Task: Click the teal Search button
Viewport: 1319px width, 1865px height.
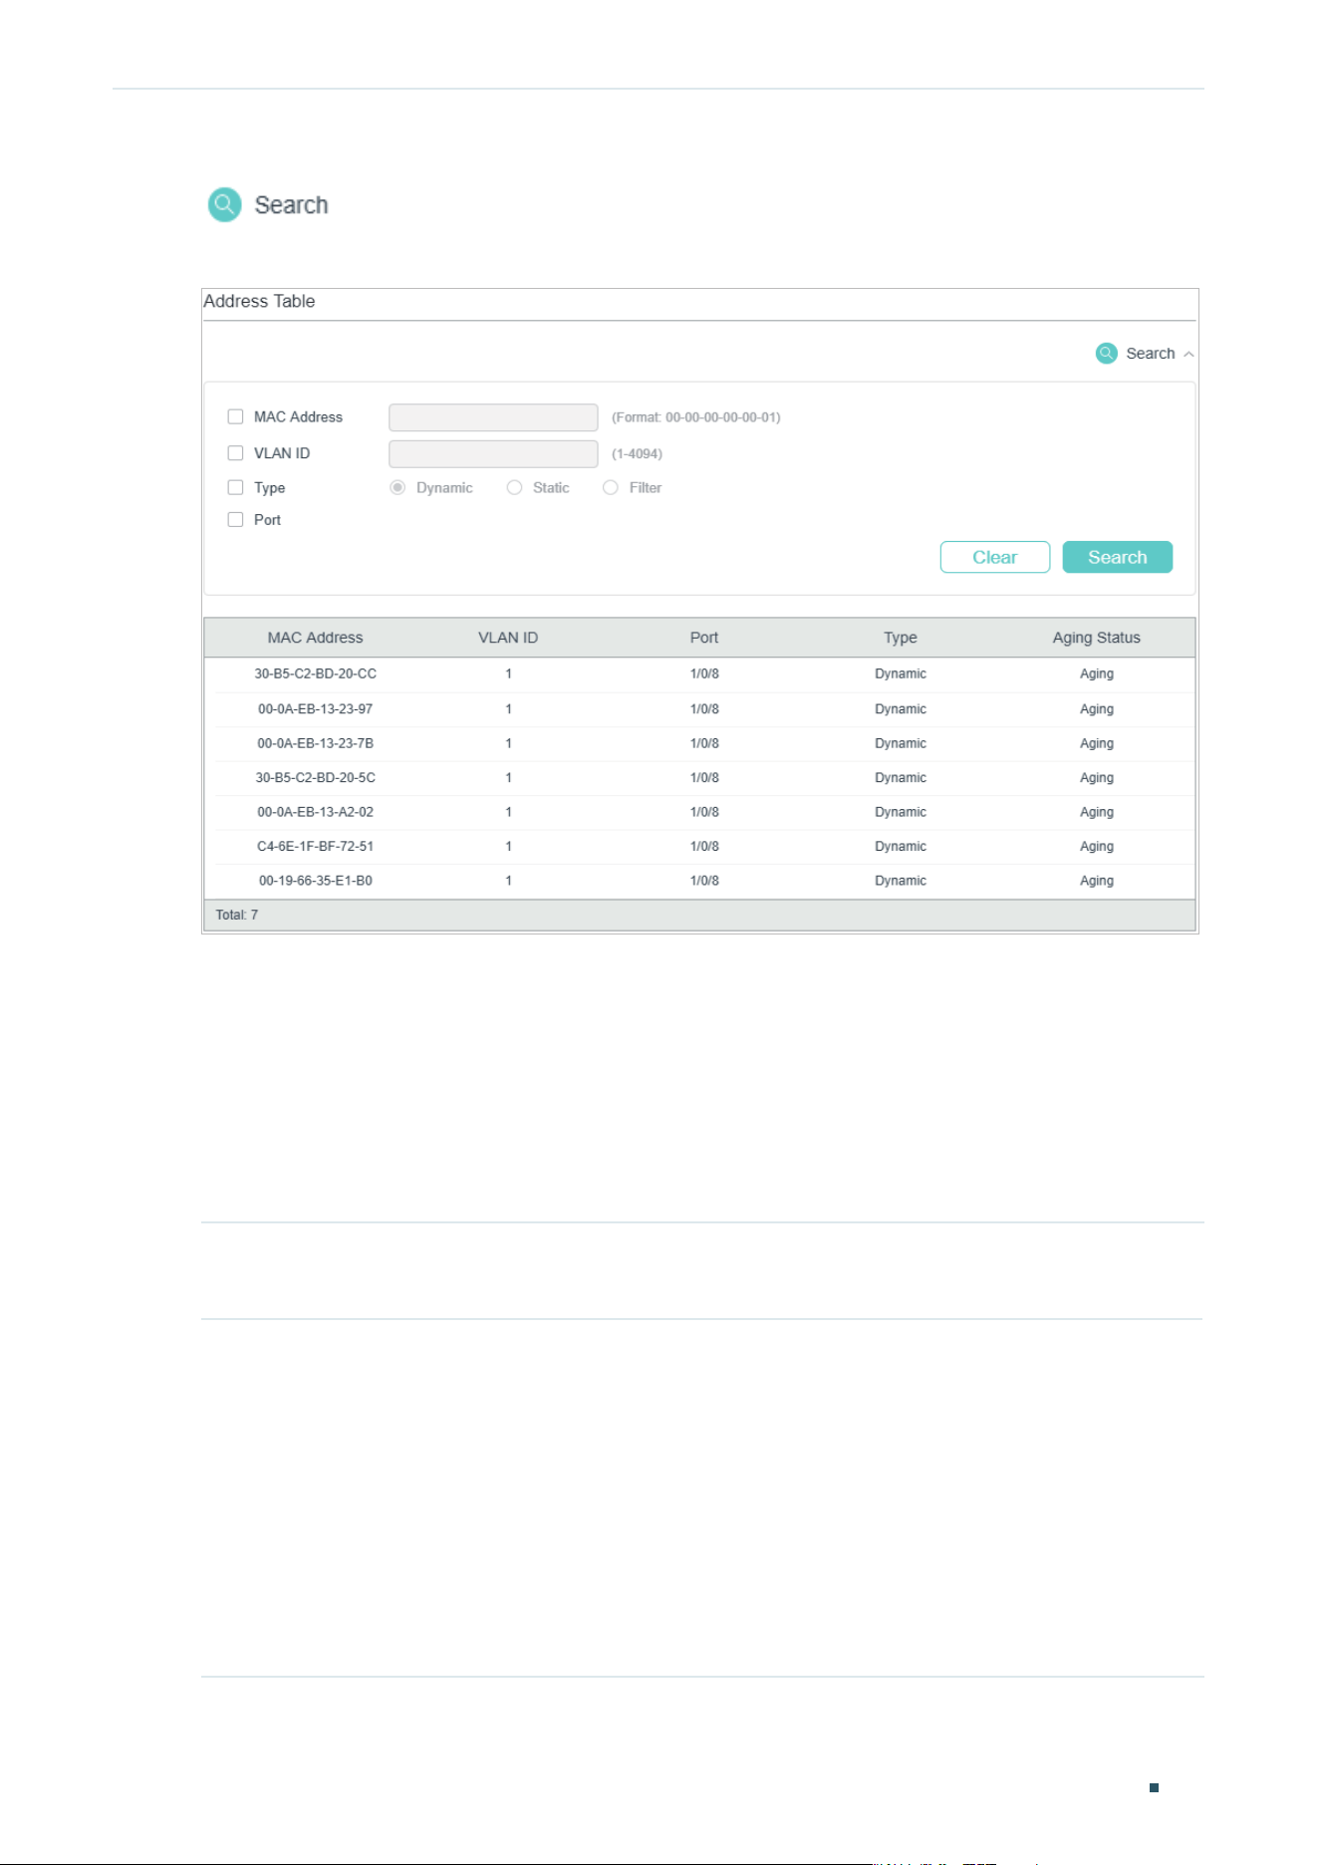Action: point(1118,557)
